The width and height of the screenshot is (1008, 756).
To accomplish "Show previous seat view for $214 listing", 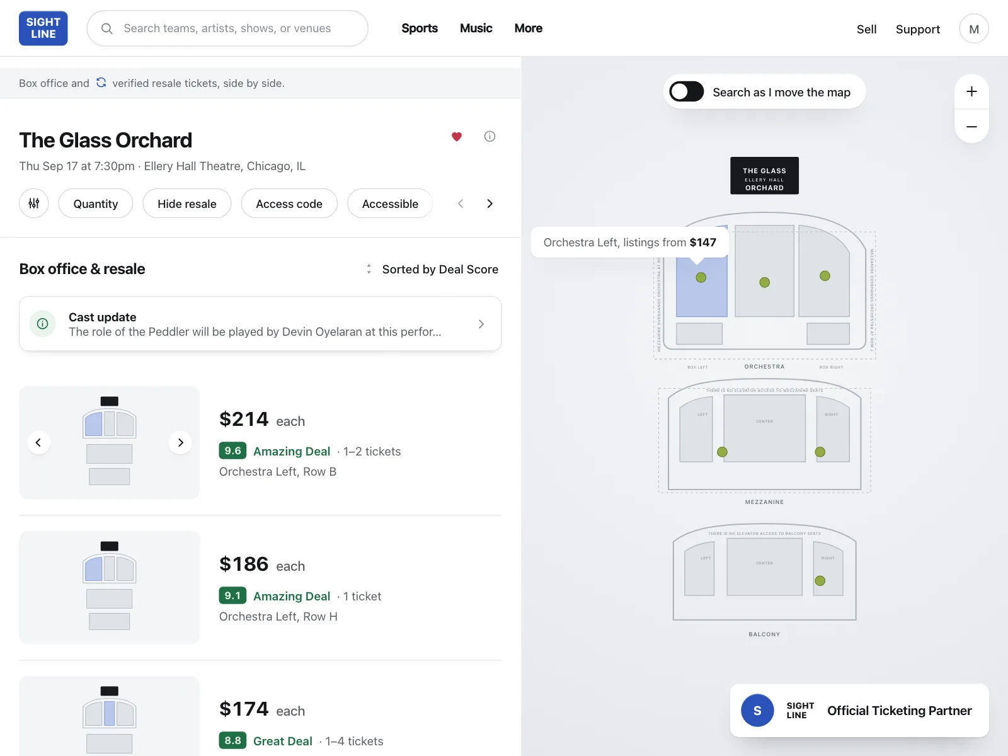I will (38, 442).
